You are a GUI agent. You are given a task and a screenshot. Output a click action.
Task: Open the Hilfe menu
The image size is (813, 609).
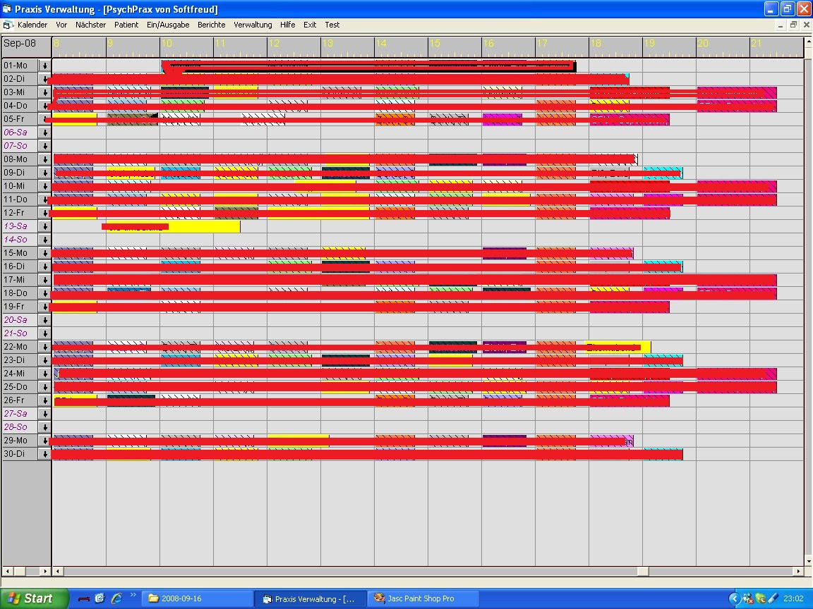287,25
